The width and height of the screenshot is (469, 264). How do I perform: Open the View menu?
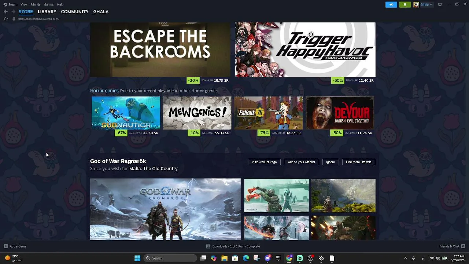(24, 4)
